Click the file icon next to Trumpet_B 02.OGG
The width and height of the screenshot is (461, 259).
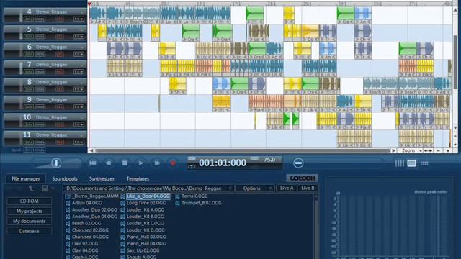click(178, 203)
